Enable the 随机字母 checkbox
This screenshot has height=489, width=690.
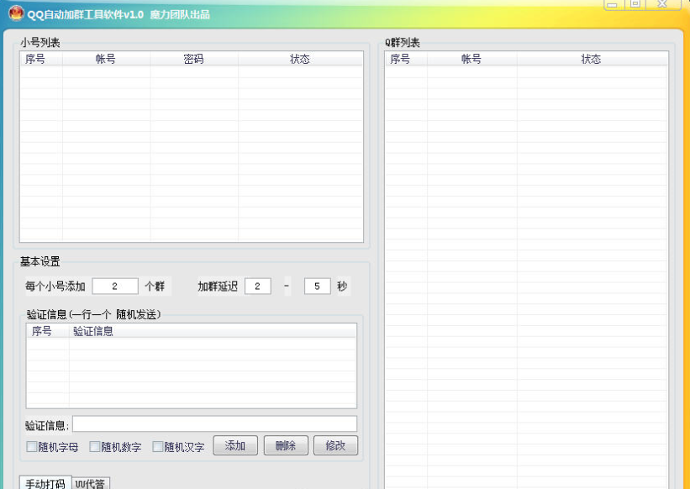coord(32,447)
